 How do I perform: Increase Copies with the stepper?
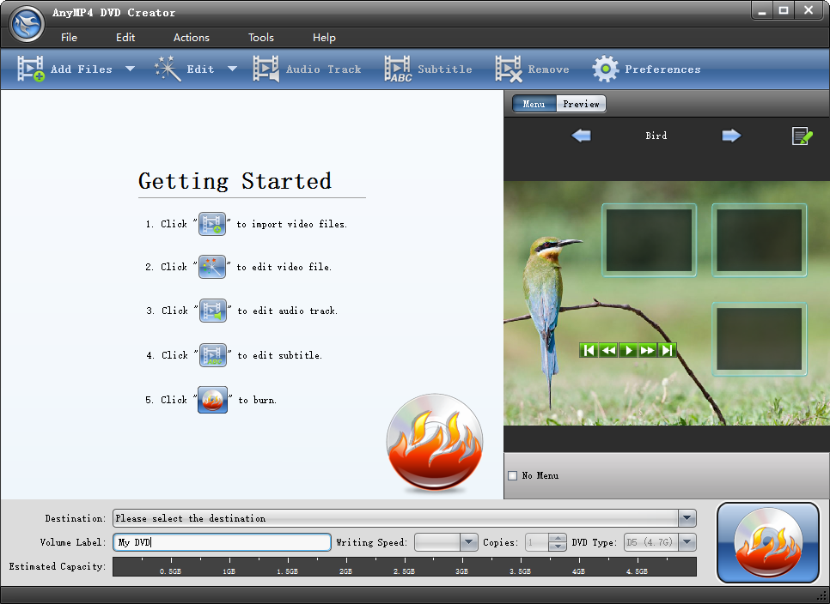click(x=559, y=538)
